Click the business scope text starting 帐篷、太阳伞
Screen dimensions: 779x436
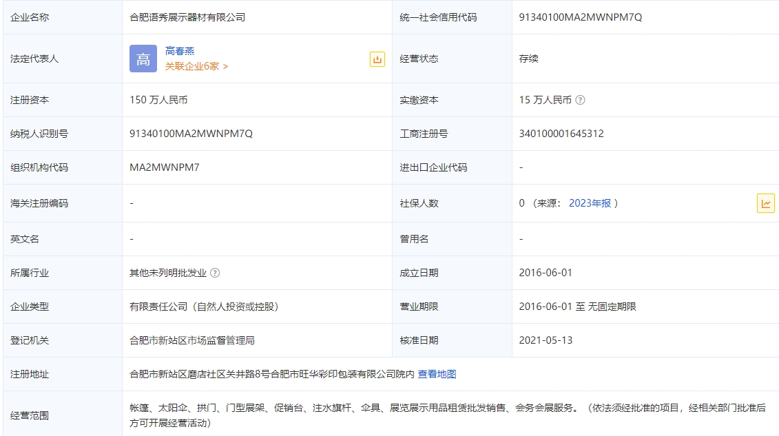tap(448, 415)
